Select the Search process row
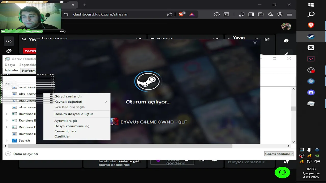 point(19,141)
